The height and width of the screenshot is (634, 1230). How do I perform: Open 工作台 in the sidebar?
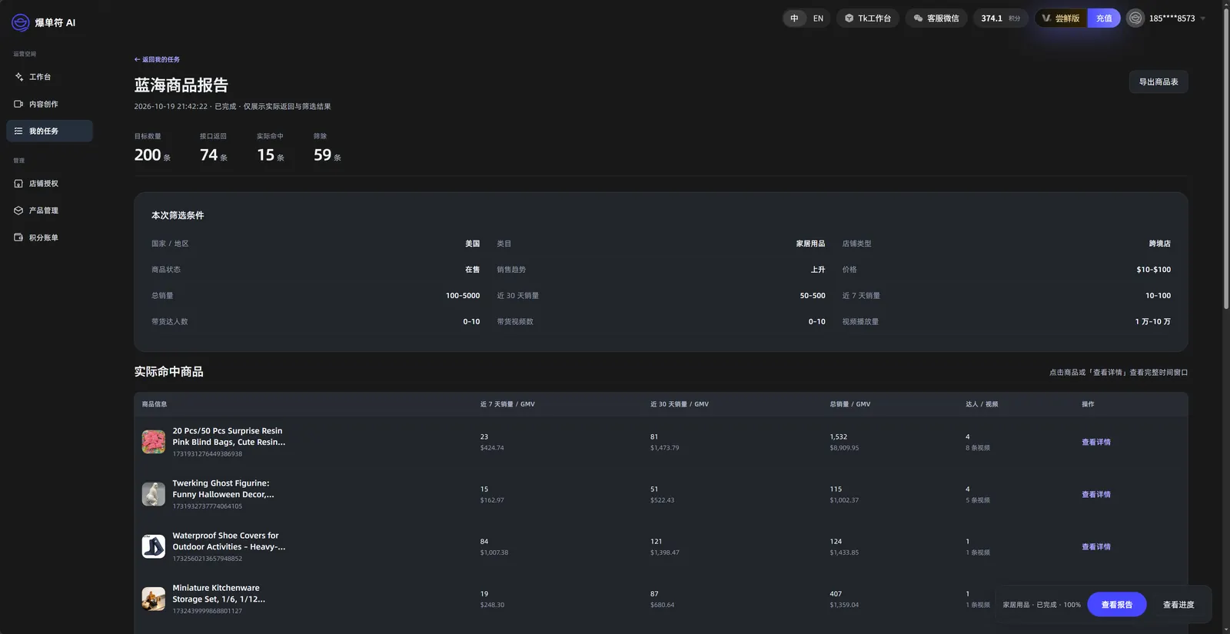point(49,77)
